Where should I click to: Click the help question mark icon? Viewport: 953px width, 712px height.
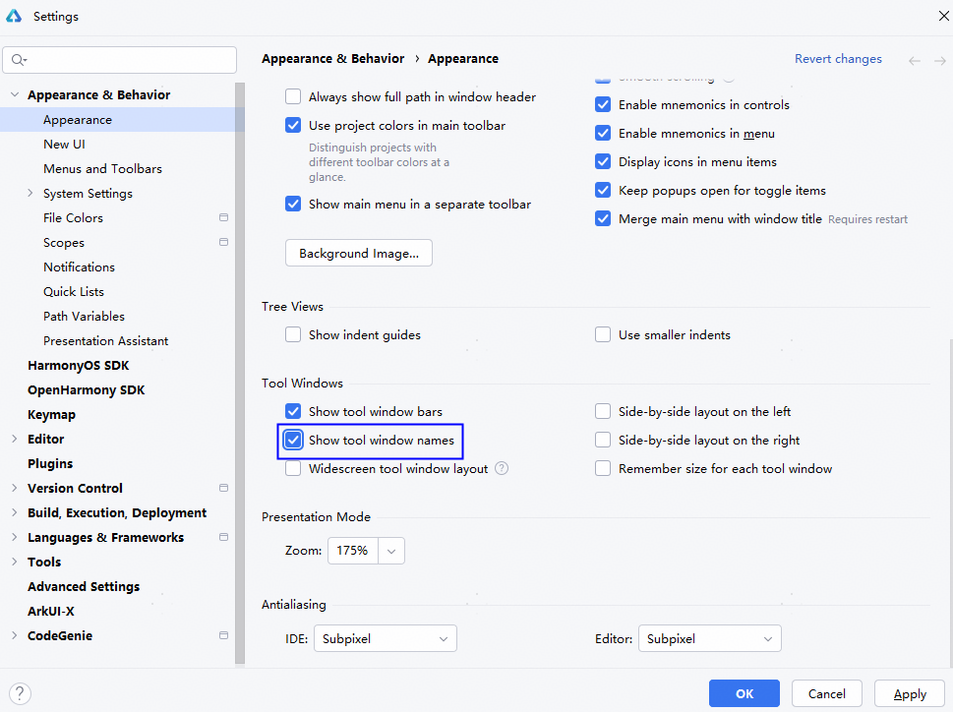[x=20, y=693]
